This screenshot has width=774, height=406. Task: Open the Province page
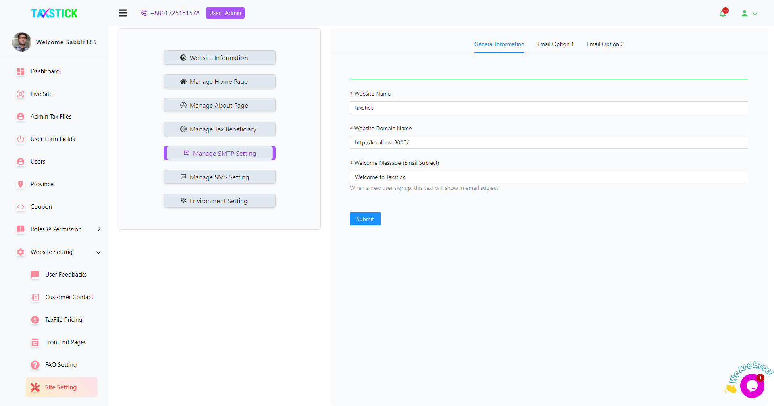coord(42,184)
